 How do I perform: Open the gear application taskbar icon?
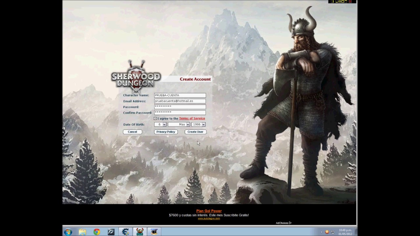125,232
